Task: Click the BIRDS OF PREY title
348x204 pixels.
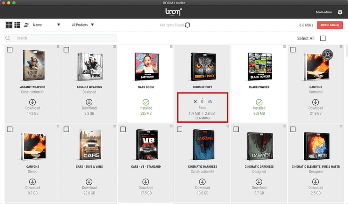Action: point(202,87)
